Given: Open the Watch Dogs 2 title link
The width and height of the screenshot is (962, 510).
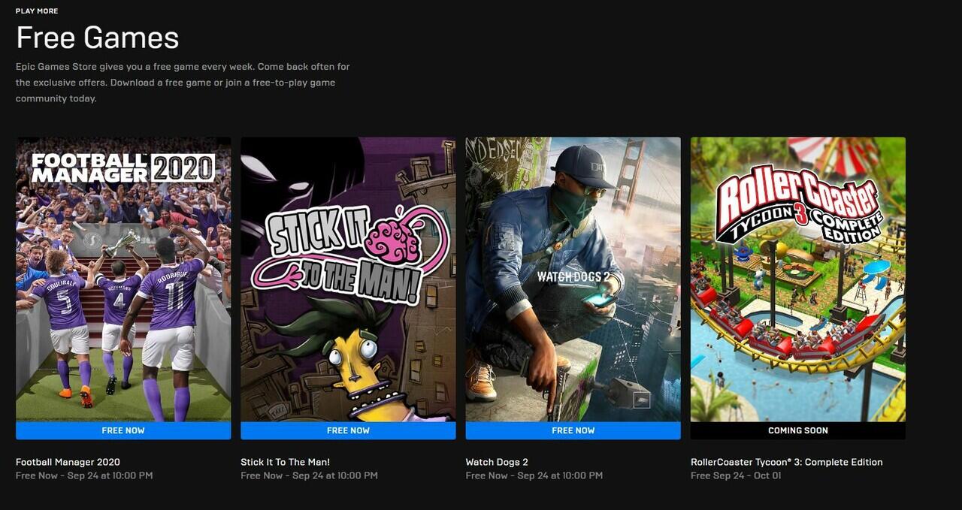Looking at the screenshot, I should 497,462.
